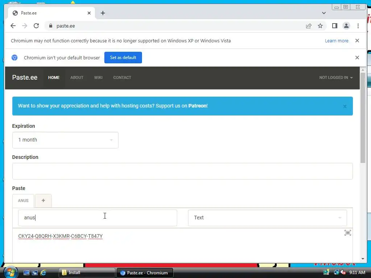Click the lock icon in address bar
Screen dimensions: 371x278
tap(51, 26)
